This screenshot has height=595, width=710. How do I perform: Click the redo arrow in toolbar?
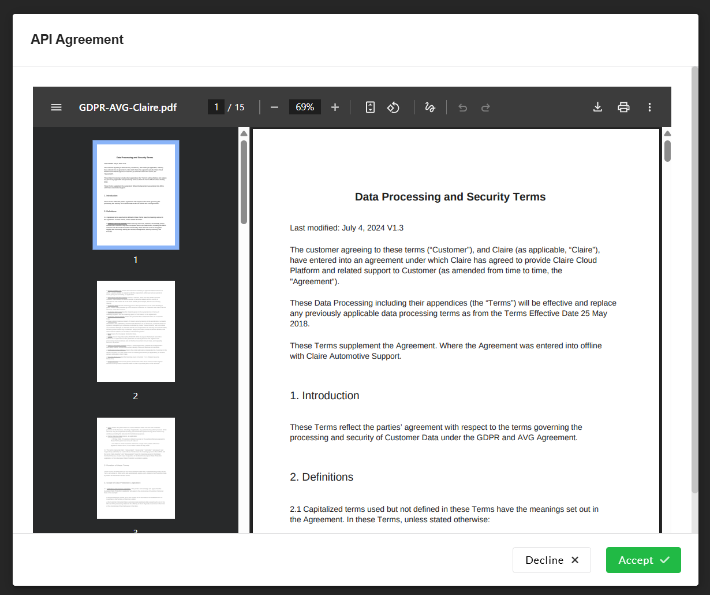click(485, 107)
